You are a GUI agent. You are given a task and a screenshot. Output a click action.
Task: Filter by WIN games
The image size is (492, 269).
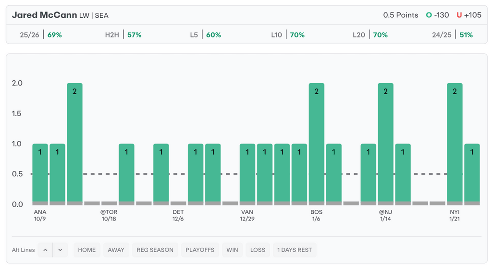coord(232,250)
